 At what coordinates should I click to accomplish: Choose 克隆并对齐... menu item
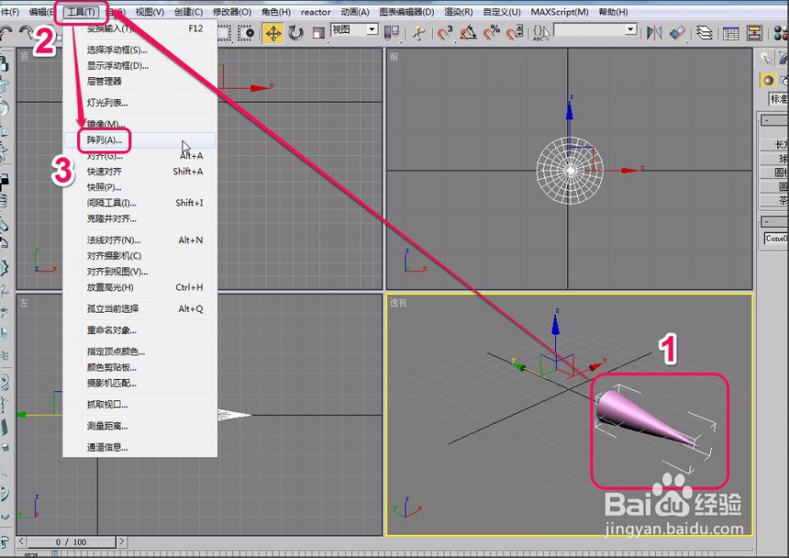tap(140, 218)
